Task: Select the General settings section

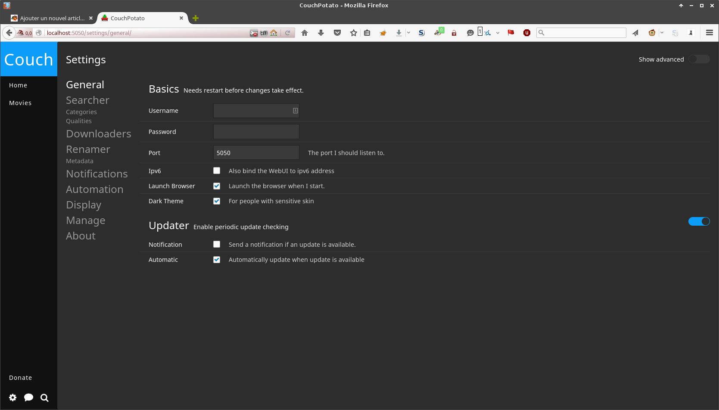Action: point(85,84)
